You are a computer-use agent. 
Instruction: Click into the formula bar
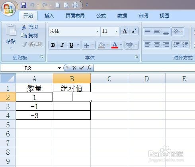tap(144, 68)
